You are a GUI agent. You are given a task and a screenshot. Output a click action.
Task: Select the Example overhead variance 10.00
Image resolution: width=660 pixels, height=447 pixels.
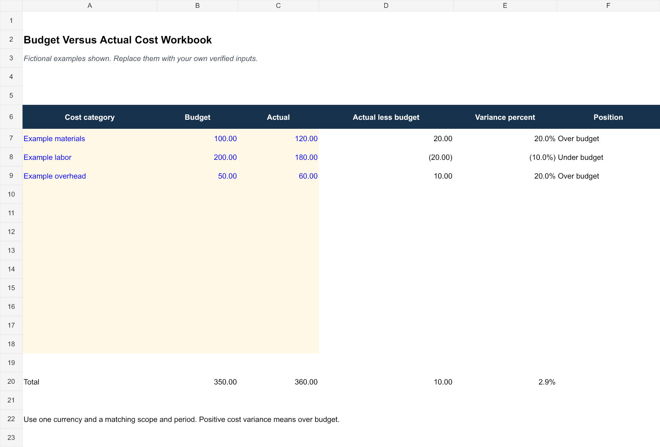pos(386,176)
